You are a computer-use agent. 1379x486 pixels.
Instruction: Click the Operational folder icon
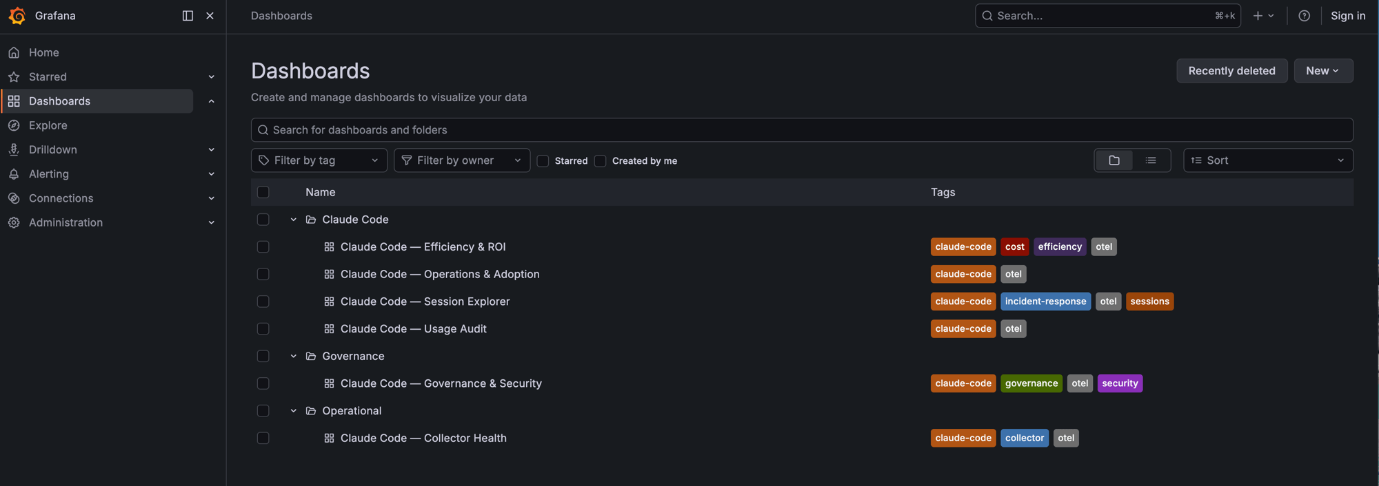[x=311, y=411]
